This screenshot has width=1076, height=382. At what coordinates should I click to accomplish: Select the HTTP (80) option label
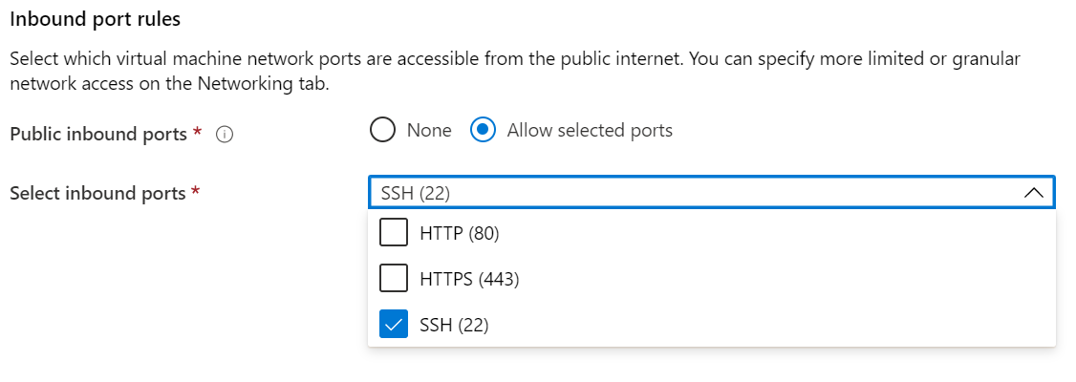[460, 232]
